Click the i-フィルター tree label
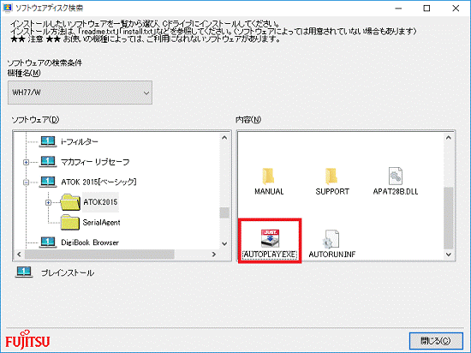Image resolution: width=471 pixels, height=353 pixels. point(80,142)
